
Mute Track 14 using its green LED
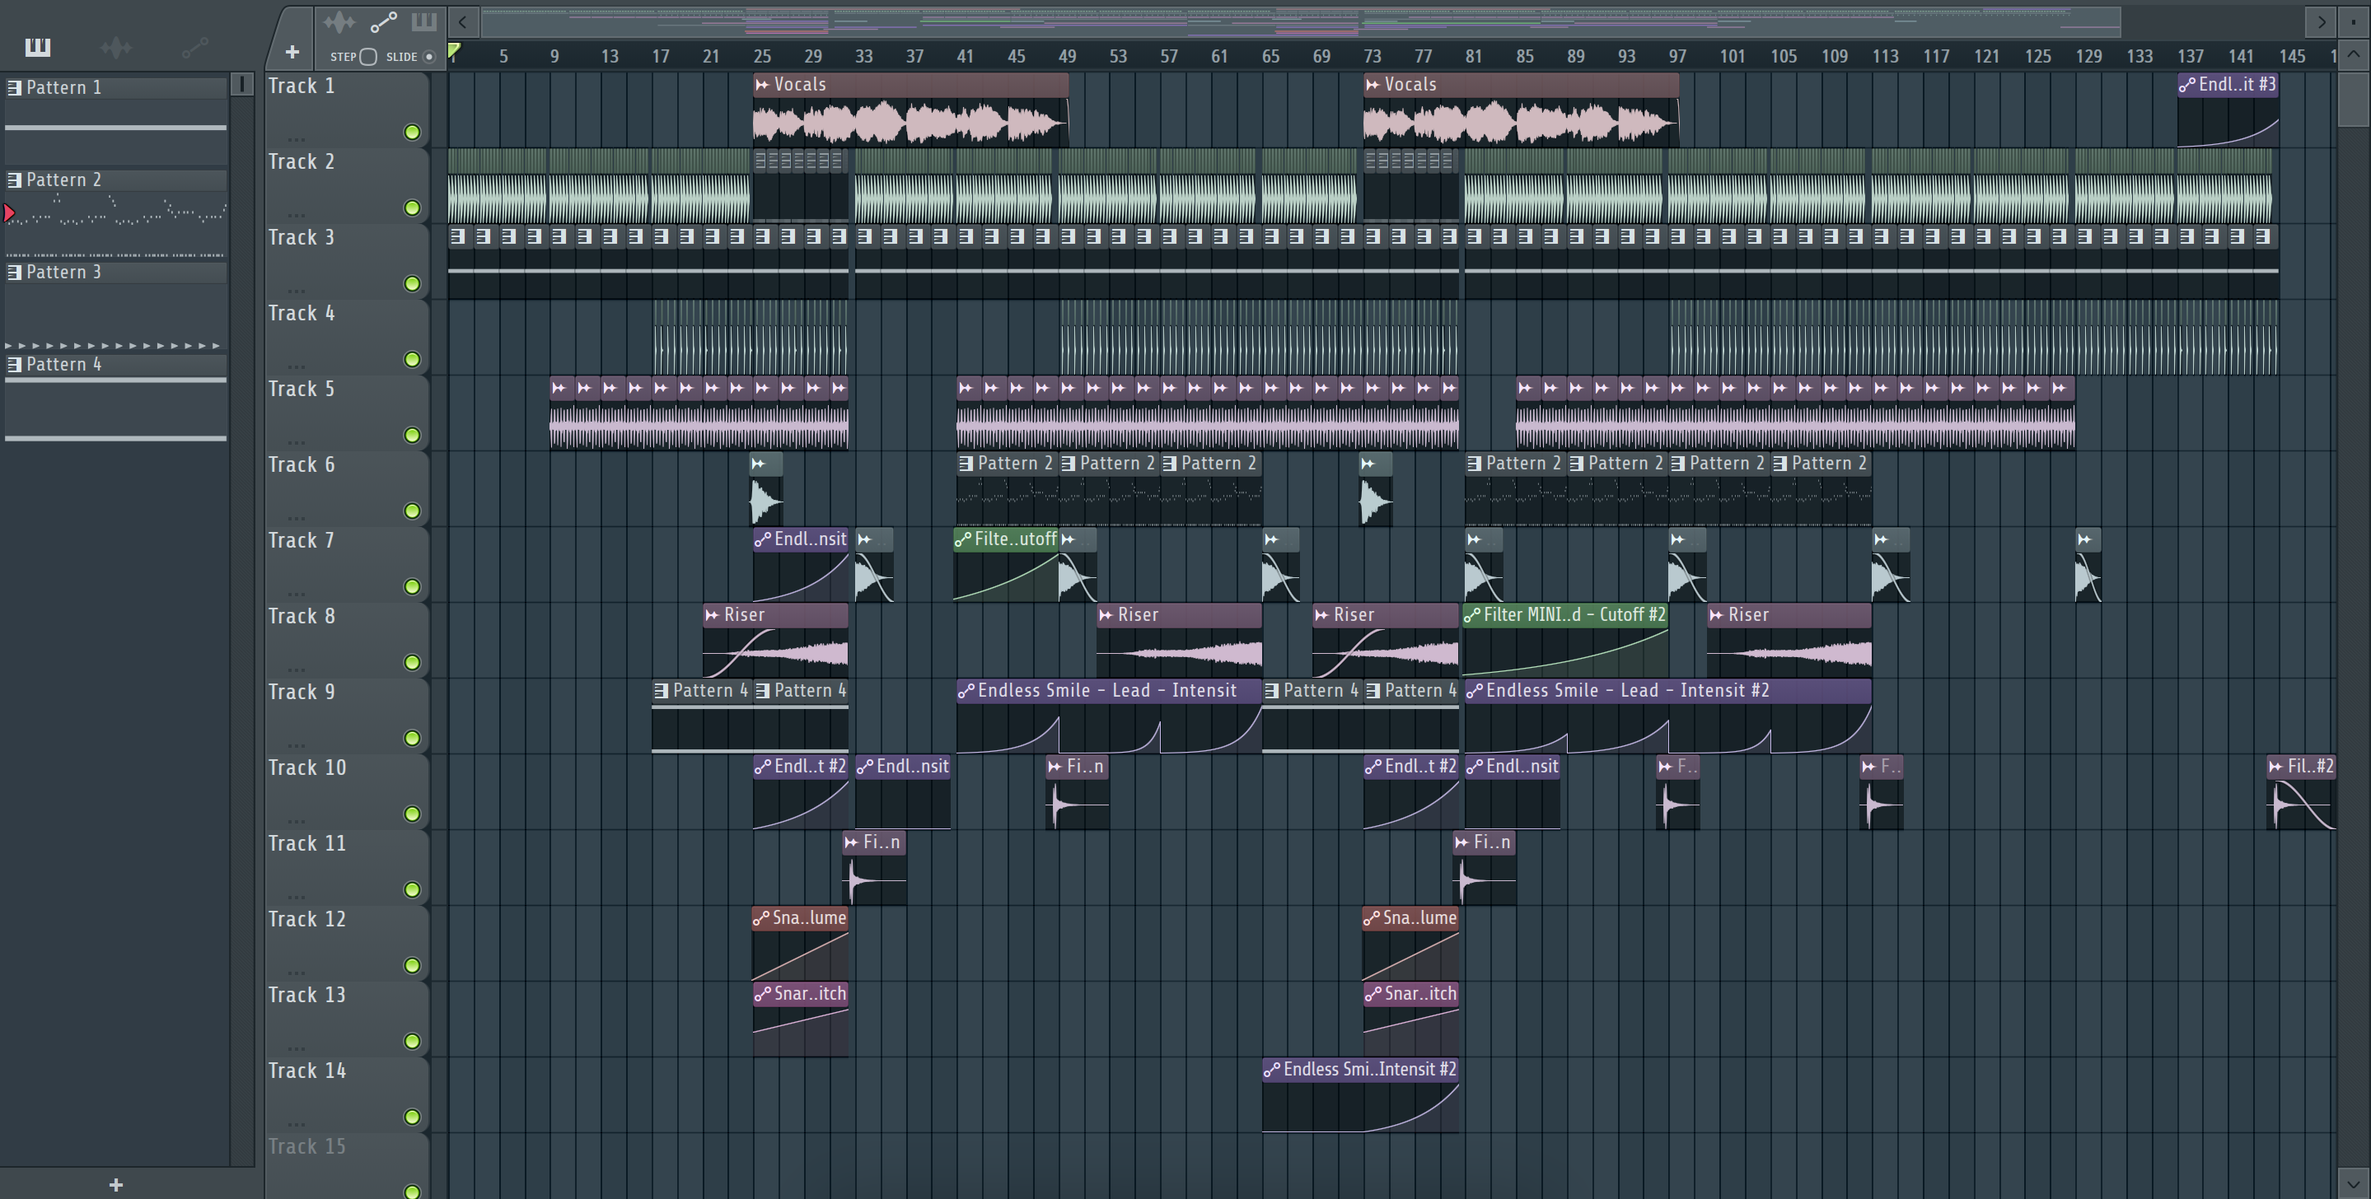tap(413, 1117)
